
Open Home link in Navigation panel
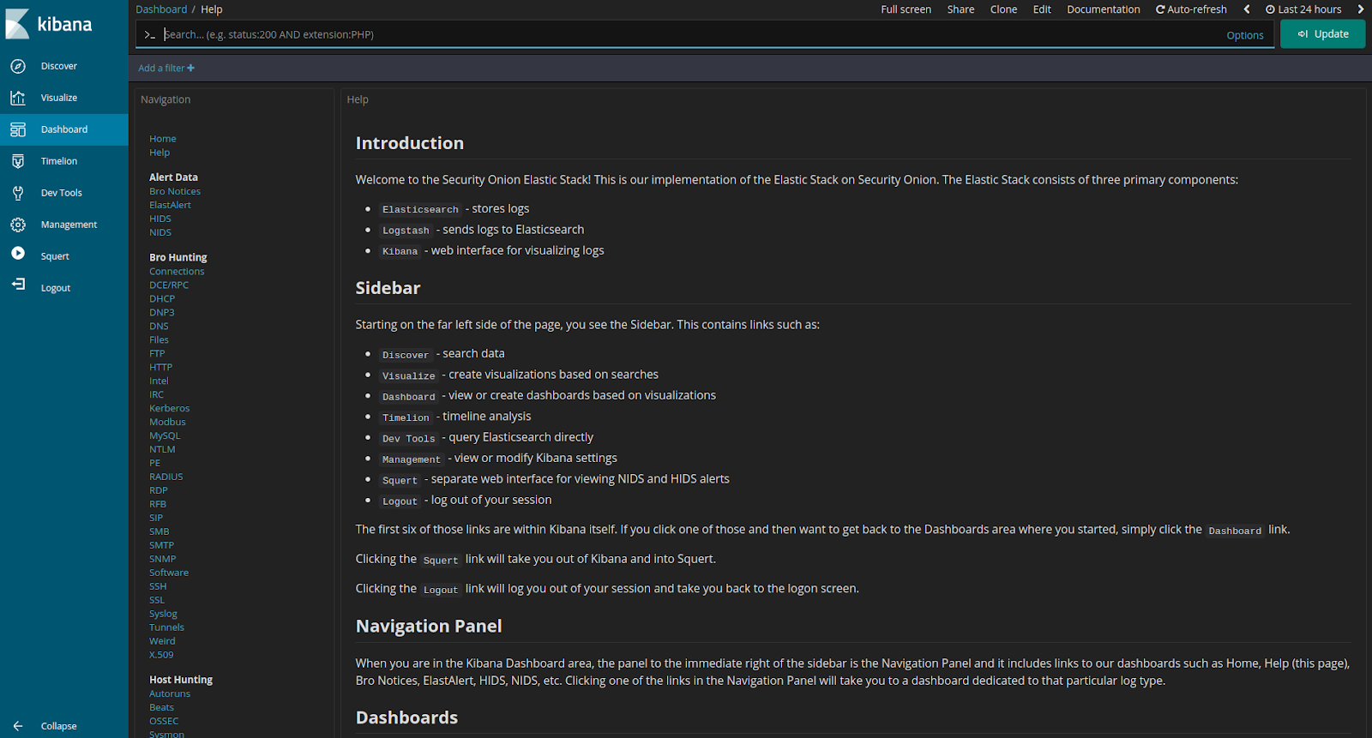(163, 139)
